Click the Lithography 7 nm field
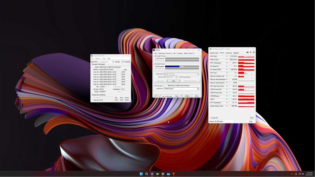This screenshot has height=177, width=315. click(125, 89)
